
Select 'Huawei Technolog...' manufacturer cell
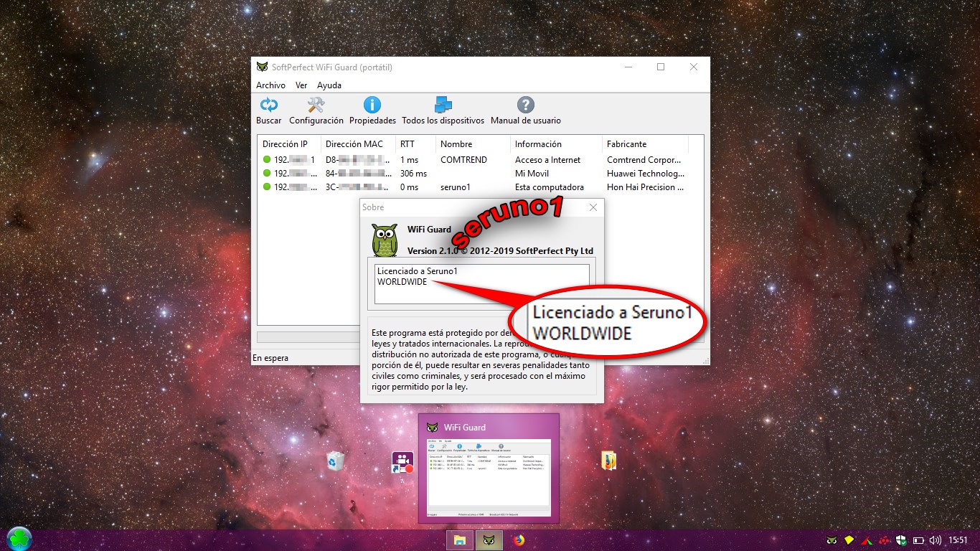646,174
